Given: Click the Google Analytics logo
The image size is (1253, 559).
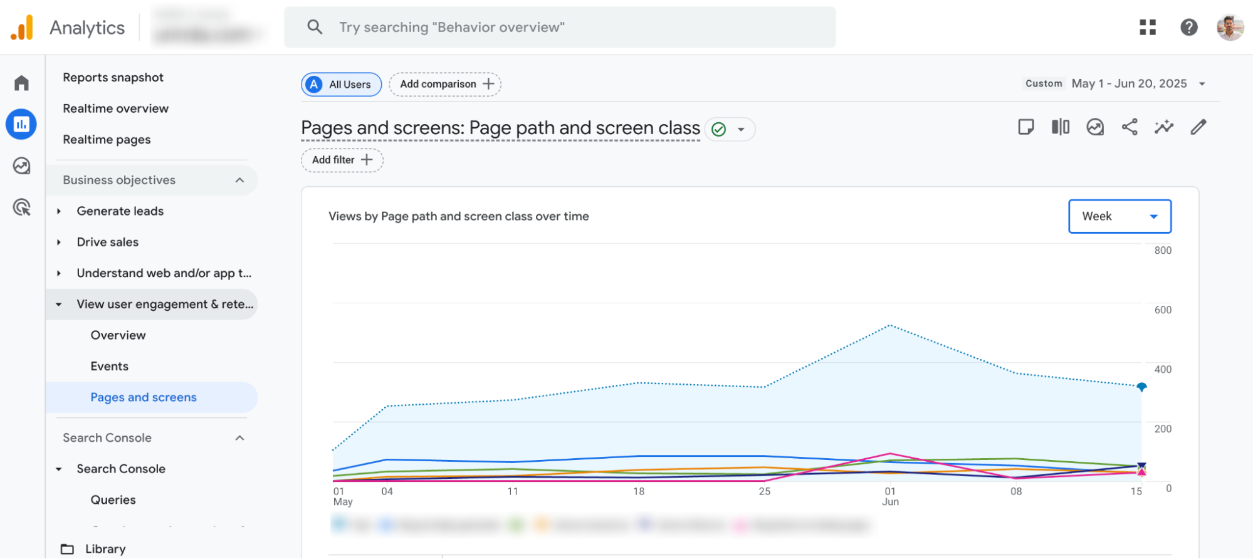Looking at the screenshot, I should pos(23,28).
